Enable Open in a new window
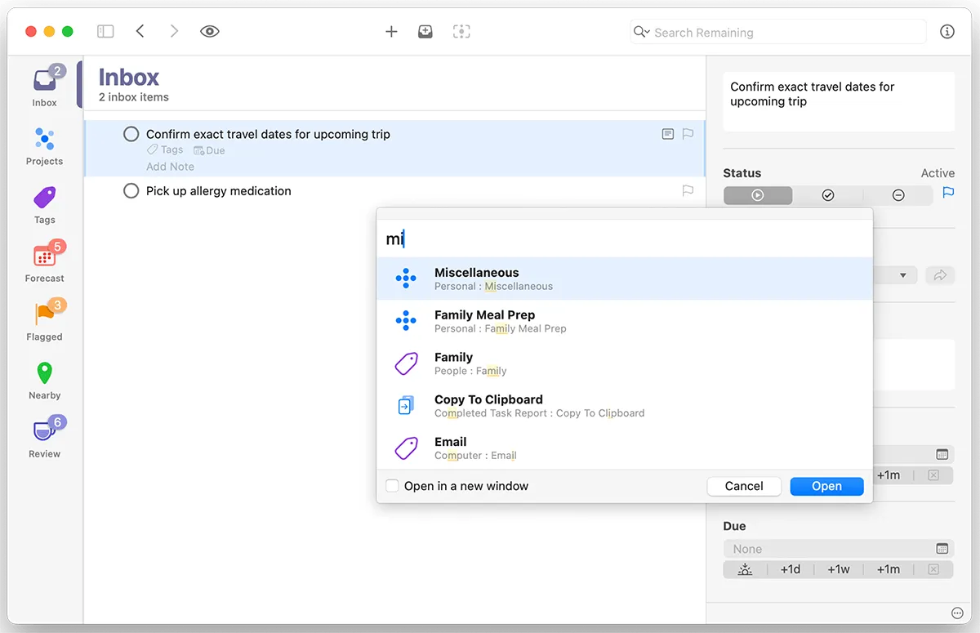 [393, 486]
